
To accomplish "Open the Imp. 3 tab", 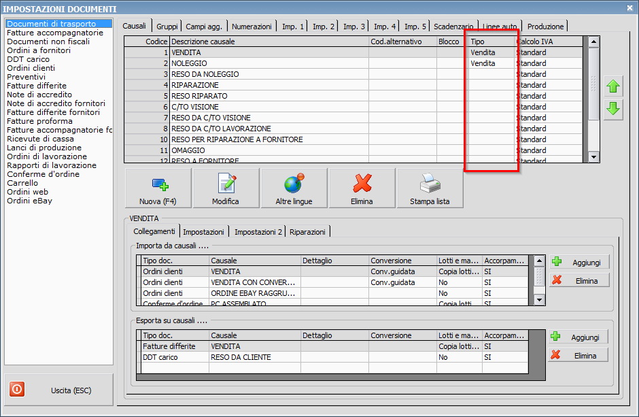I will (353, 27).
